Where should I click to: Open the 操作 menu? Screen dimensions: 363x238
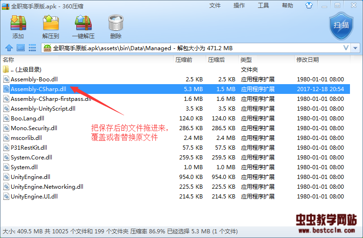(239, 6)
